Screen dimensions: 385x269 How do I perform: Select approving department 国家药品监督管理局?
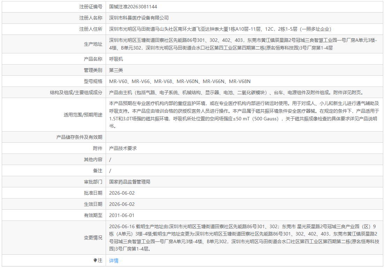[130, 182]
